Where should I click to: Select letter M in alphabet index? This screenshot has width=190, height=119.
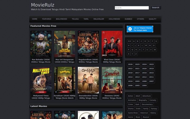pyautogui.click(x=146, y=45)
